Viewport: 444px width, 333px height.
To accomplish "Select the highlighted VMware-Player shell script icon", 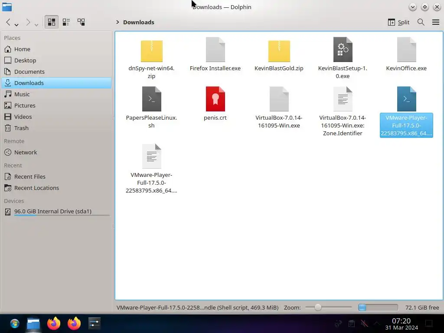I will [406, 99].
